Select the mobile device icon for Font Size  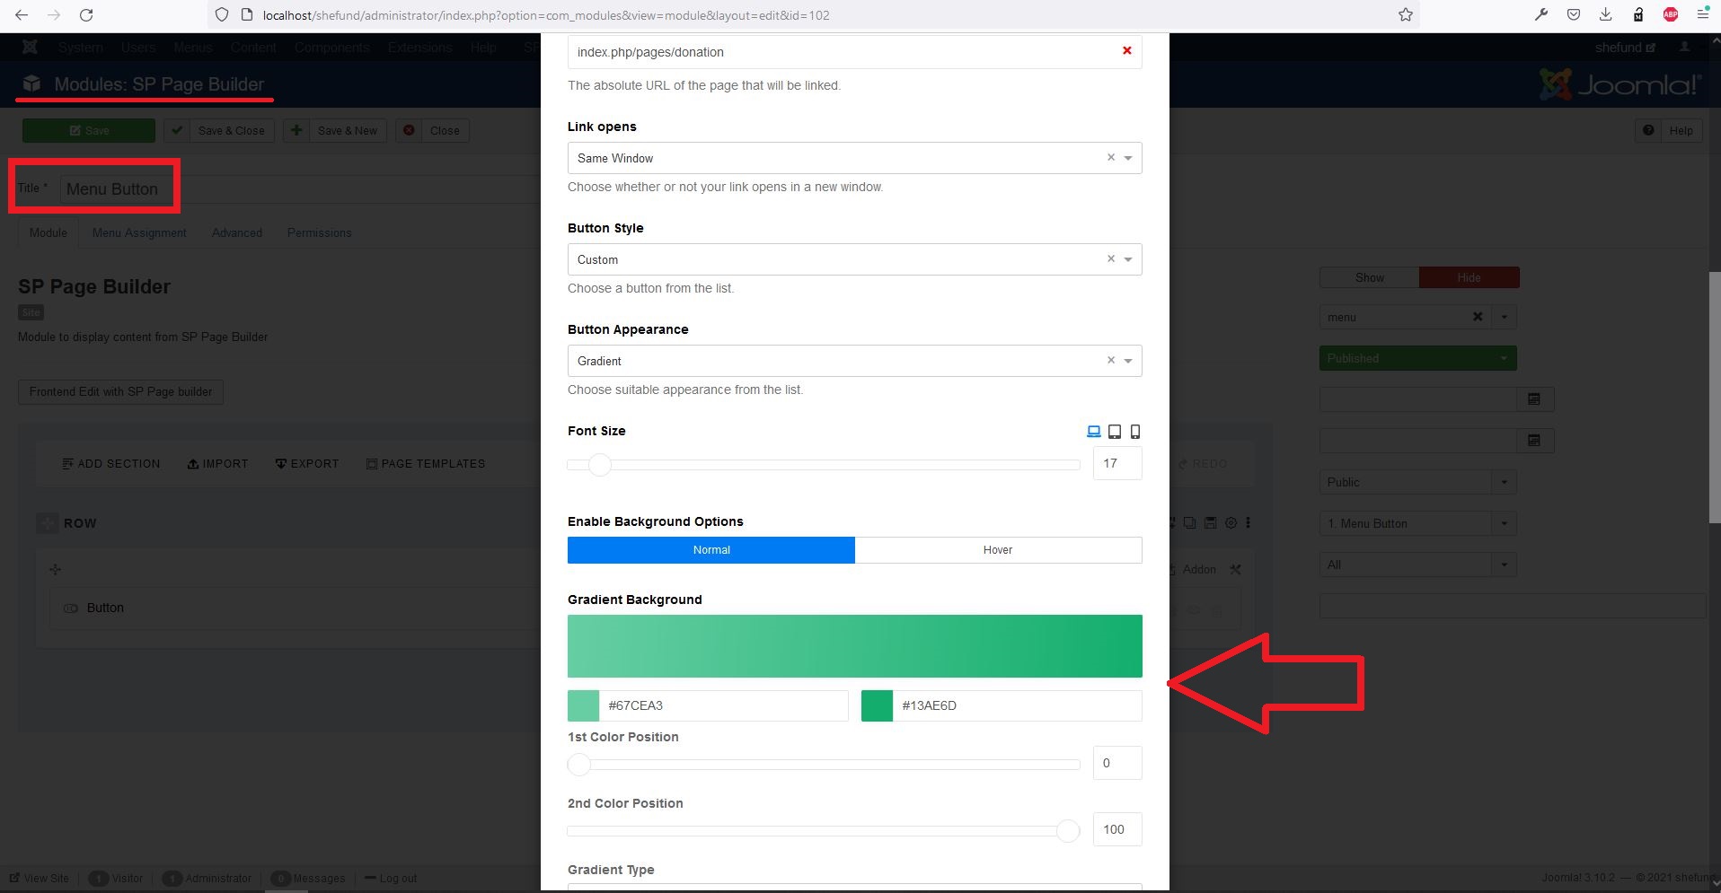pos(1135,432)
